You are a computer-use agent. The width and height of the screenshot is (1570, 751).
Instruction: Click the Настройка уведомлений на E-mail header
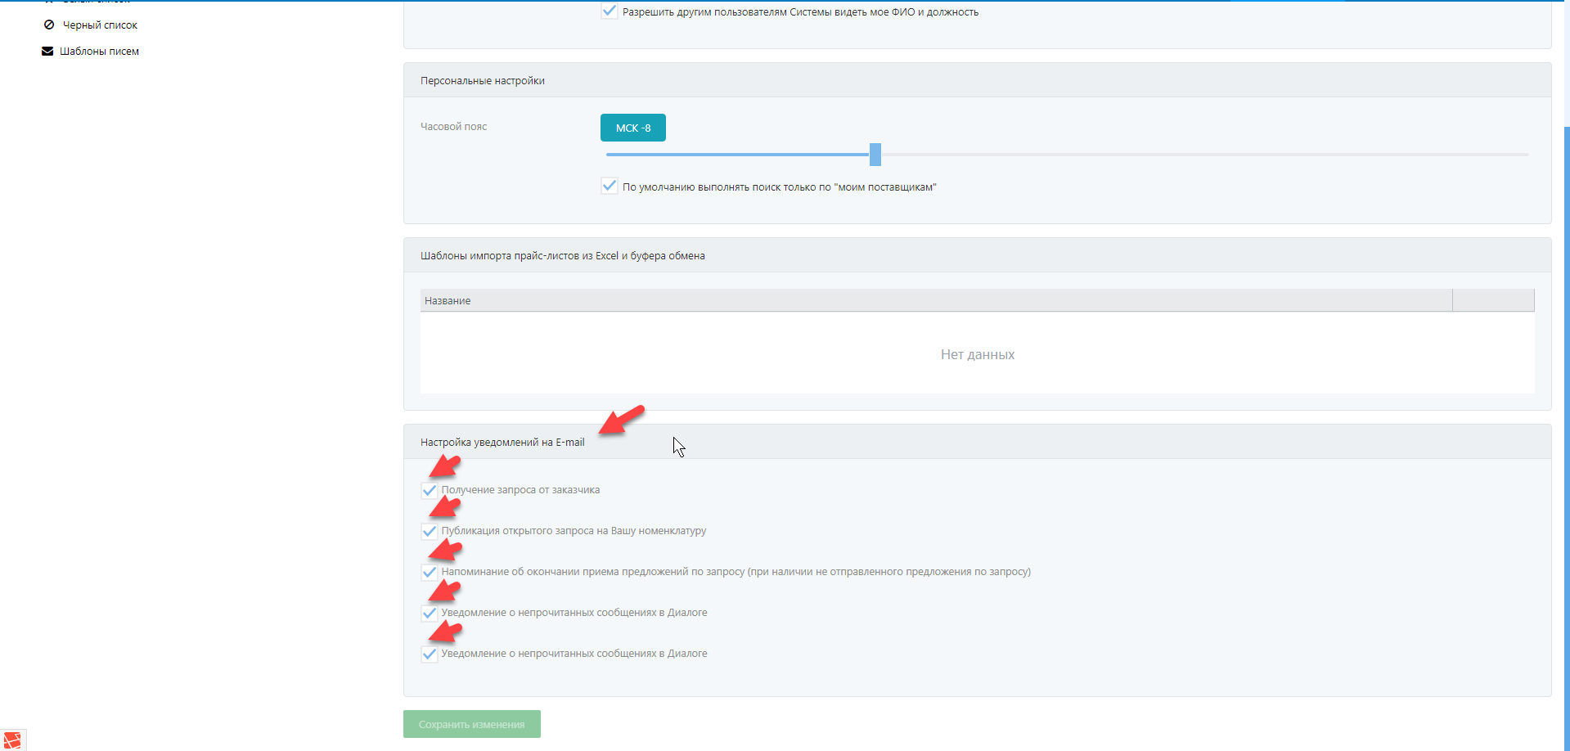[x=502, y=443]
